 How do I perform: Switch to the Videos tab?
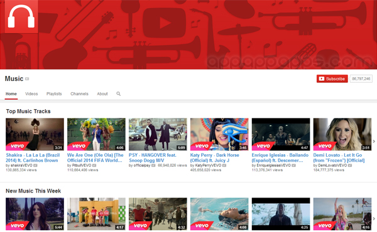coord(31,94)
